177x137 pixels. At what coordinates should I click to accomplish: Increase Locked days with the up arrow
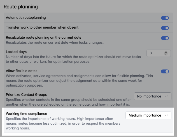pyautogui.click(x=166, y=52)
